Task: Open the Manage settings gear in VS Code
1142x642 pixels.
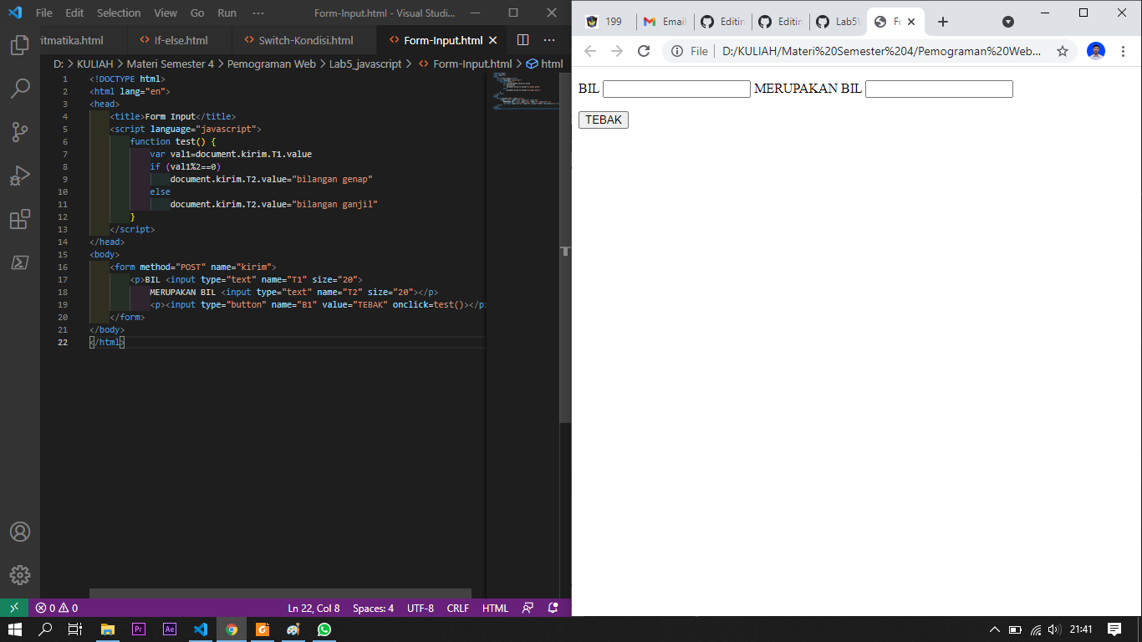Action: point(20,574)
